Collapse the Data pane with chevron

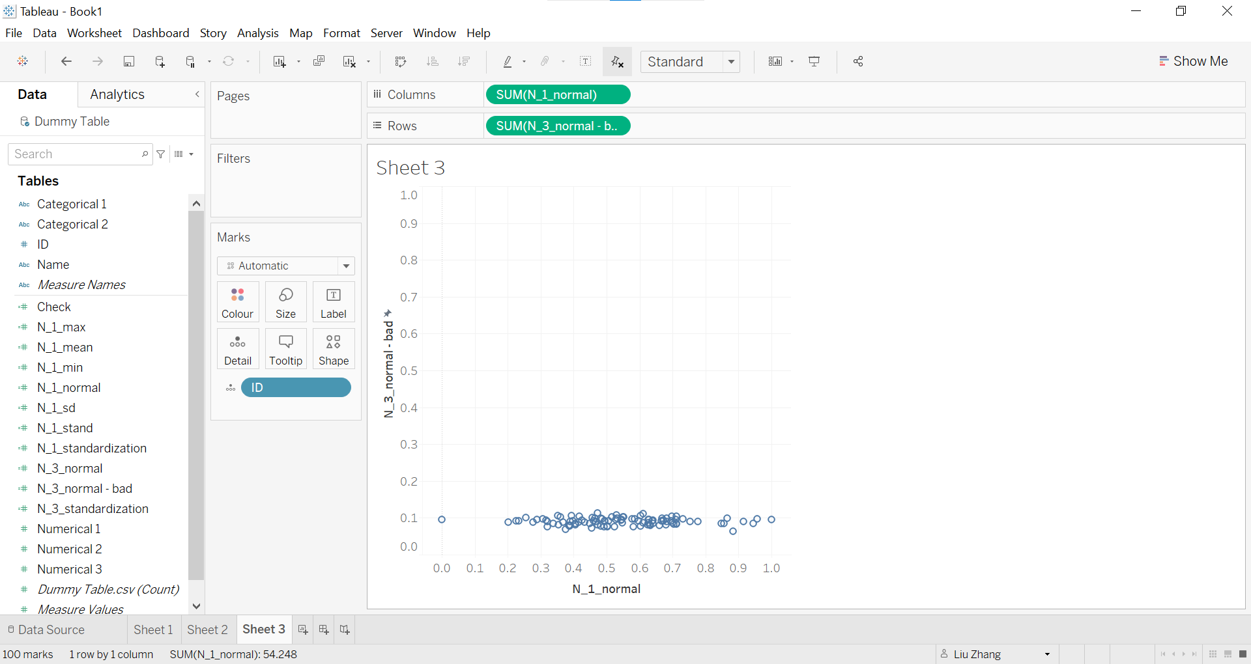point(197,94)
